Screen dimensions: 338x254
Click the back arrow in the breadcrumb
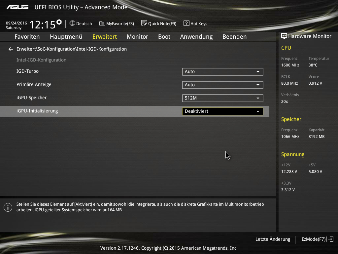(11, 50)
